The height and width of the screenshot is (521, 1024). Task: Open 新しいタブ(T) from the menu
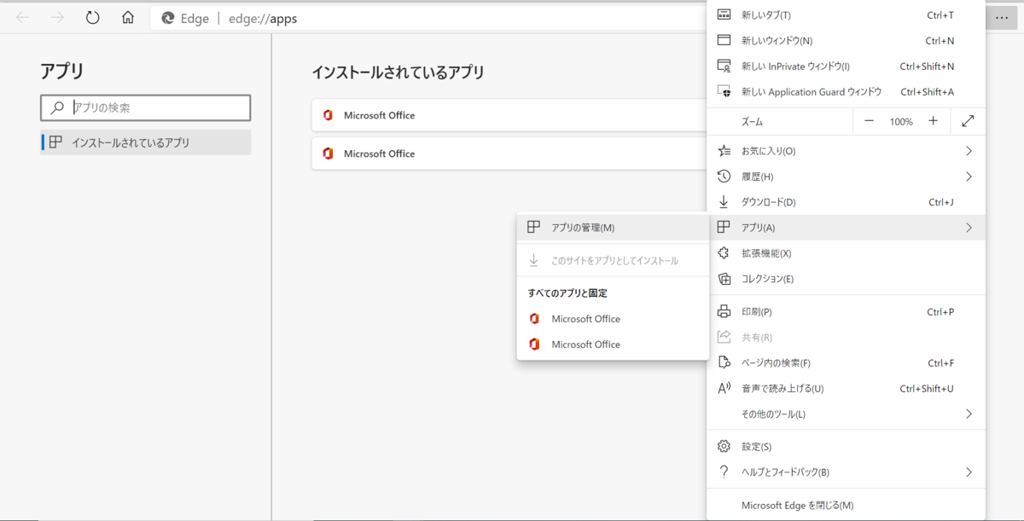coord(847,15)
